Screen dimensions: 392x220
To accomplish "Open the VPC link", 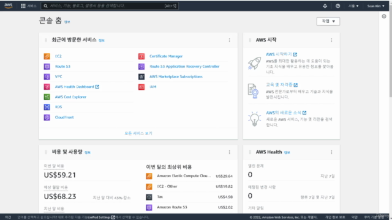I will pos(59,76).
